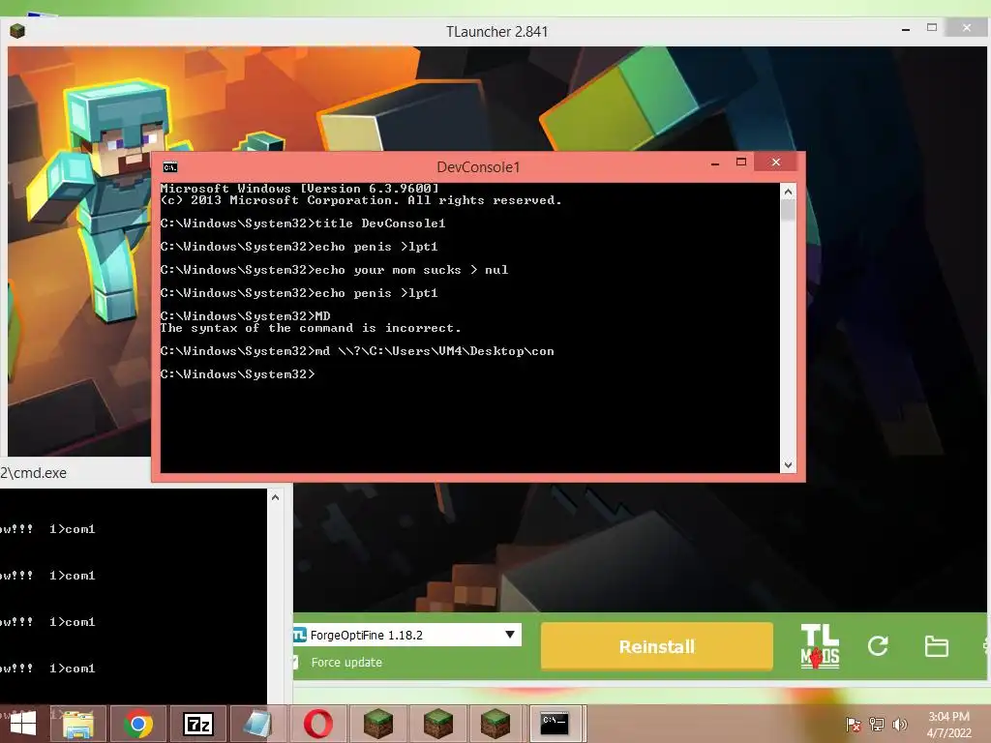991x743 pixels.
Task: Click the md \\?\C:\Users\VM4\Desktop\con line
Action: 357,351
